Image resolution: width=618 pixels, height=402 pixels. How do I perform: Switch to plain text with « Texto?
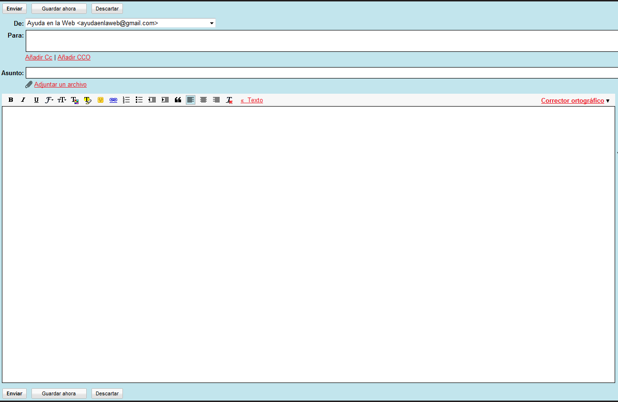(x=252, y=100)
